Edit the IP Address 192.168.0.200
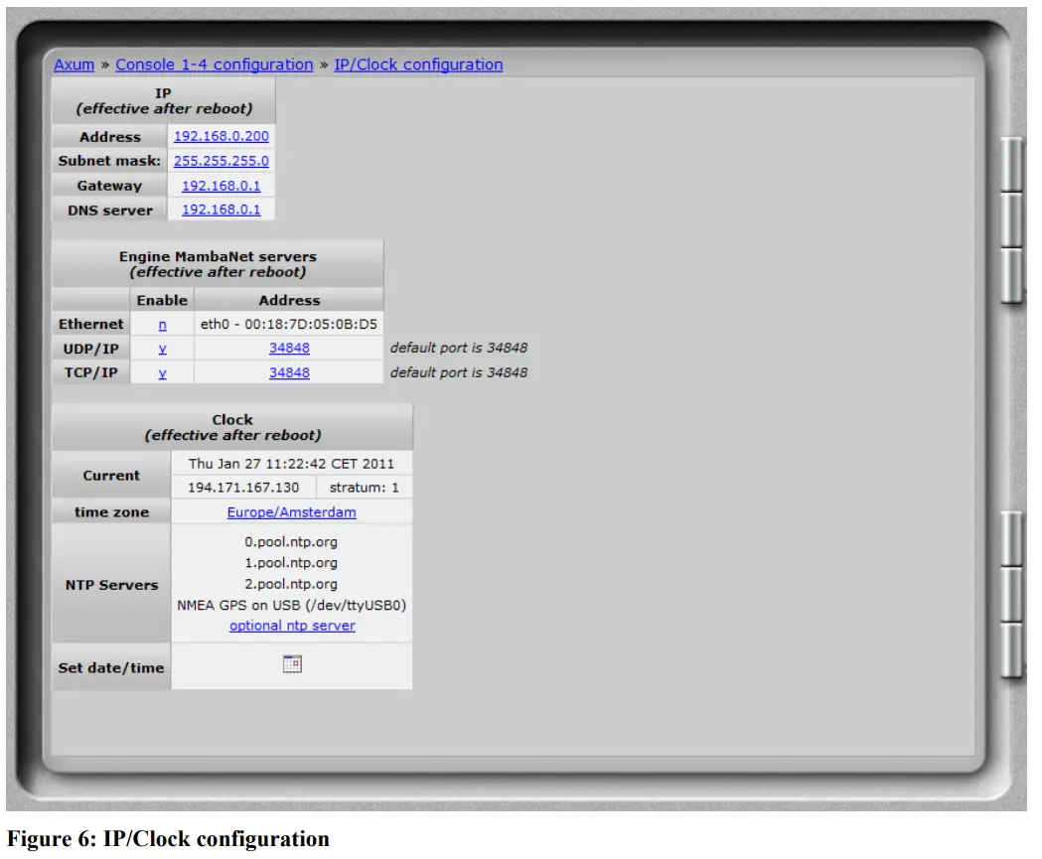Viewport: 1042px width, 859px height. [x=221, y=136]
